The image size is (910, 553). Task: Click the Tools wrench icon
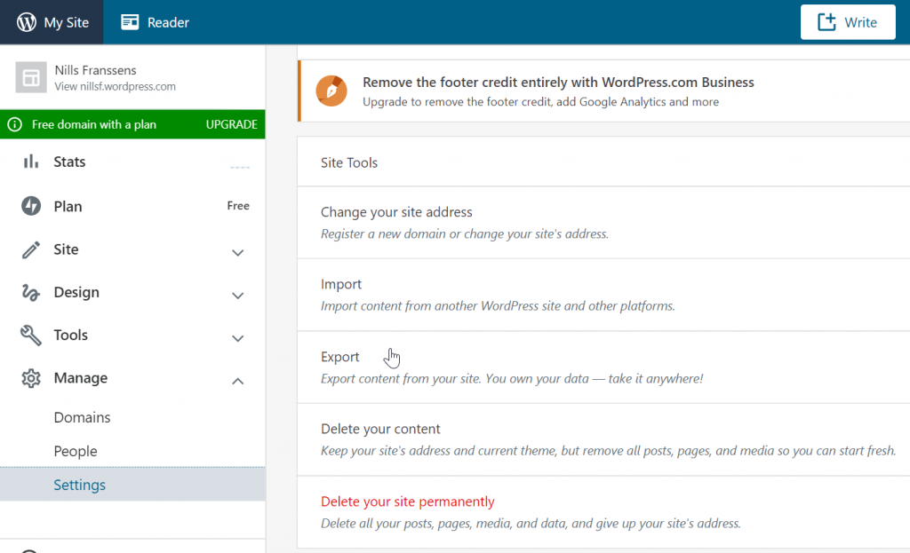31,335
